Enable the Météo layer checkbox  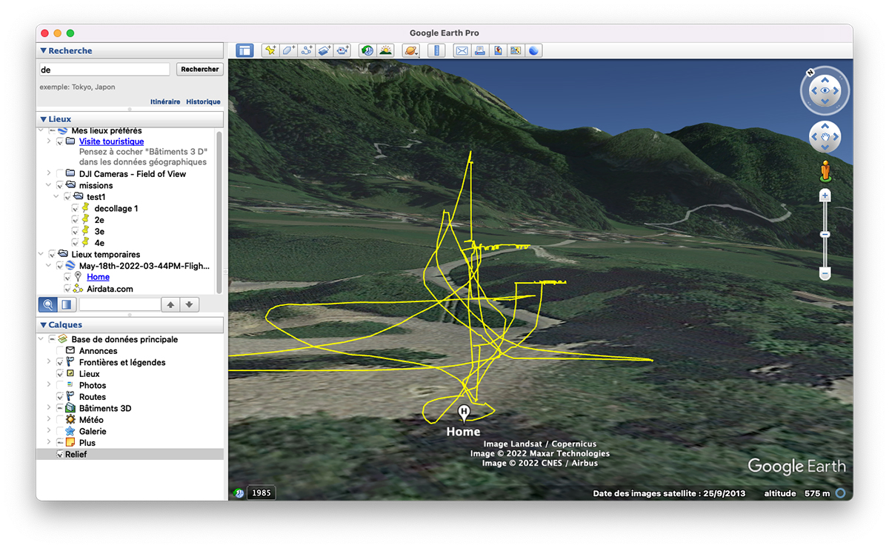pyautogui.click(x=60, y=420)
